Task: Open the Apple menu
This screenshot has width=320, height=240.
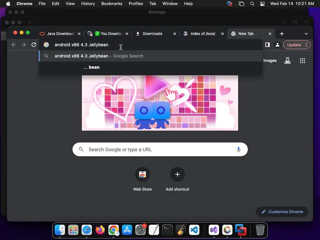Action: (8, 3)
